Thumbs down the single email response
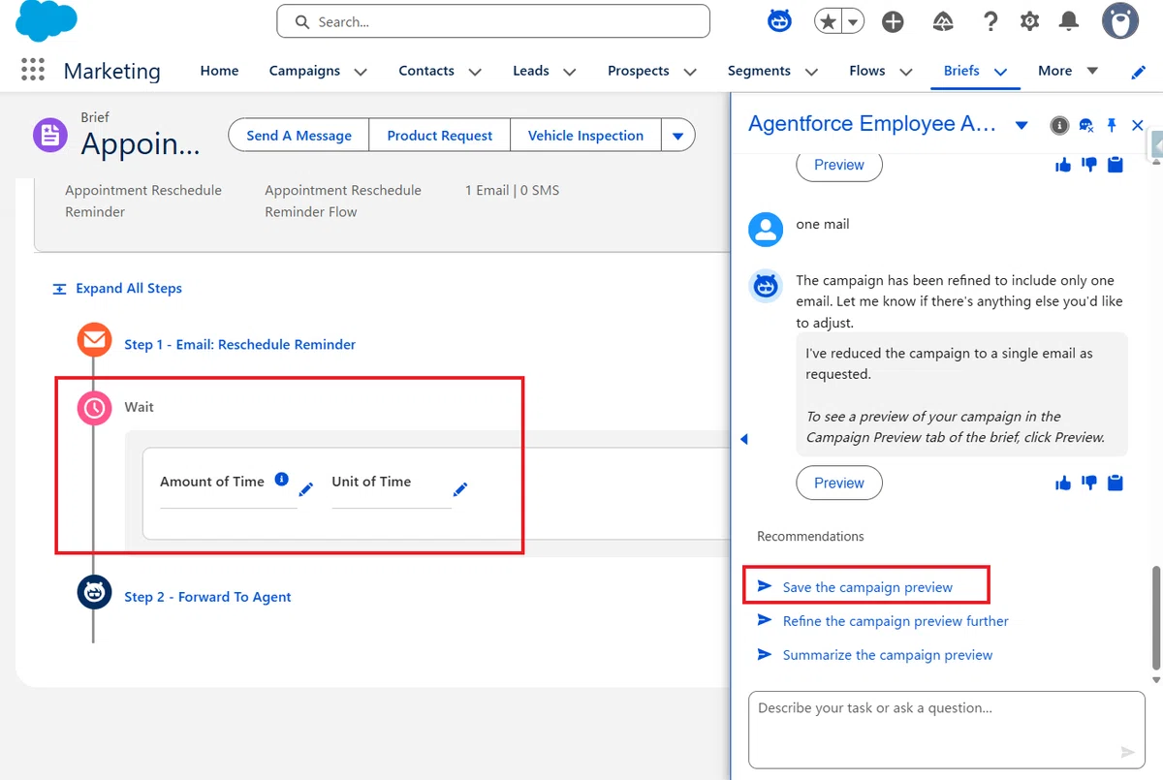 coord(1089,483)
